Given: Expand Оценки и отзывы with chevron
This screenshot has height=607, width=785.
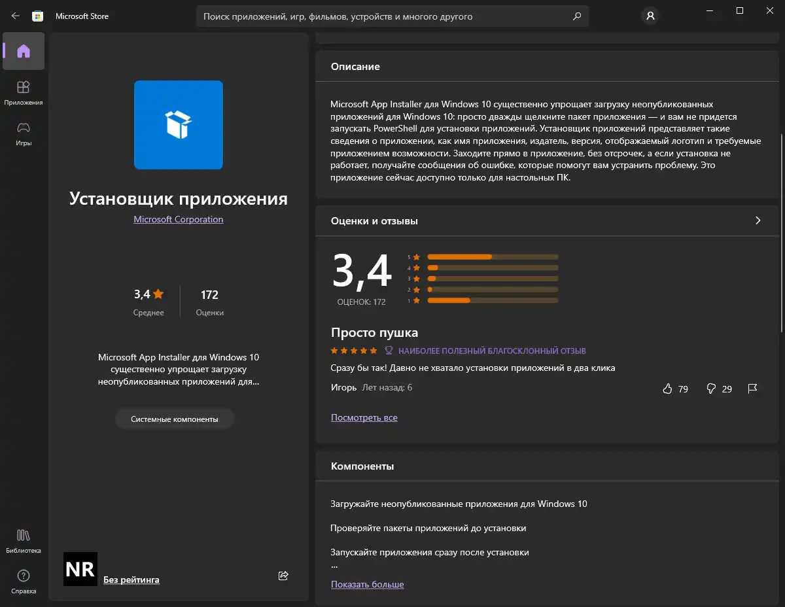Looking at the screenshot, I should click(x=758, y=220).
